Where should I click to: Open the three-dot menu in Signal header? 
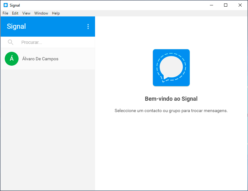[88, 27]
